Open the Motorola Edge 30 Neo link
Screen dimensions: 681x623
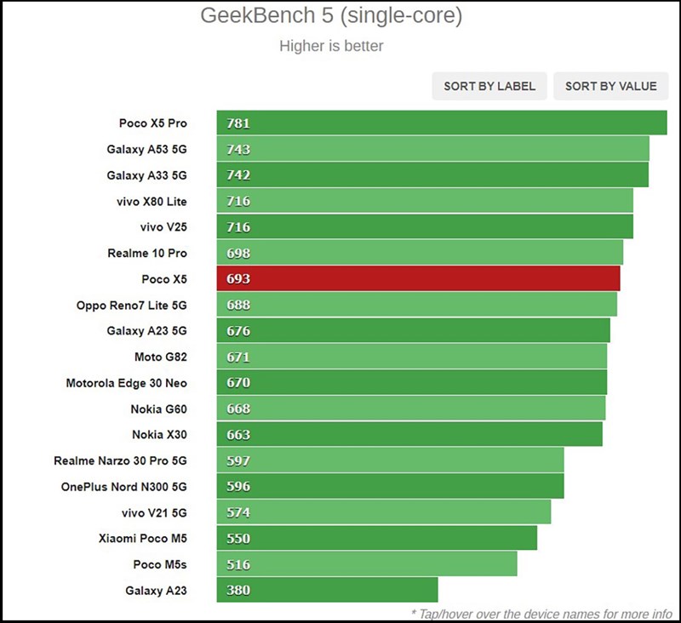(x=126, y=383)
